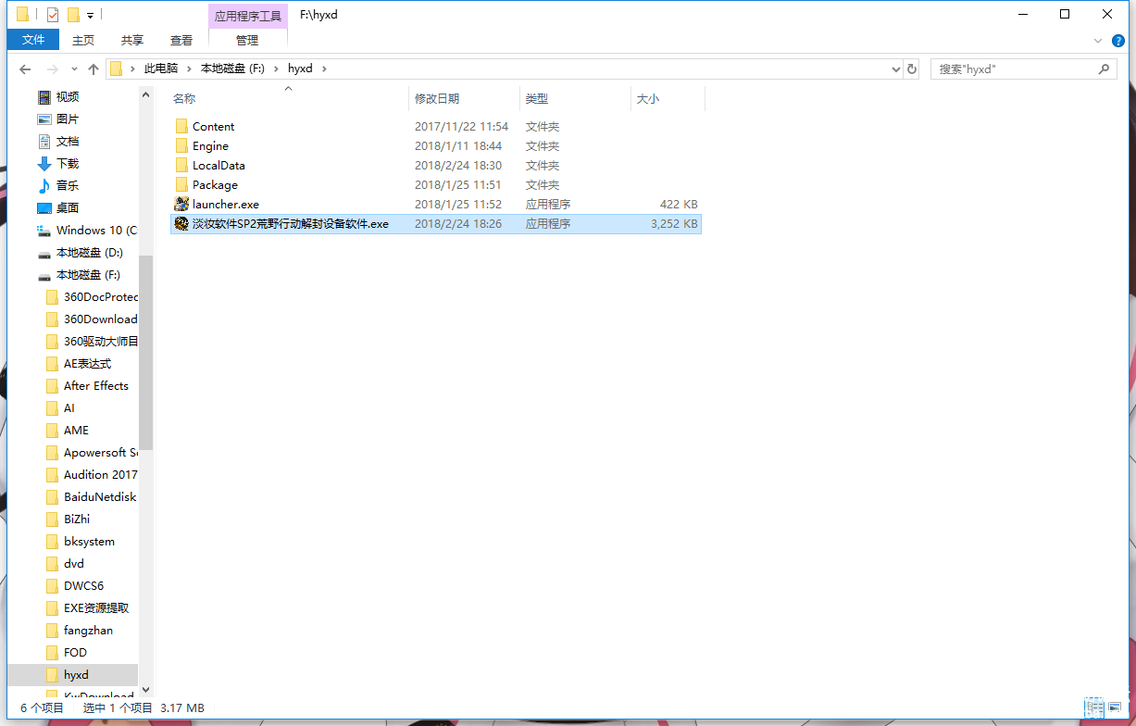
Task: Open Audition 2017 folder in sidebar
Action: coord(100,475)
